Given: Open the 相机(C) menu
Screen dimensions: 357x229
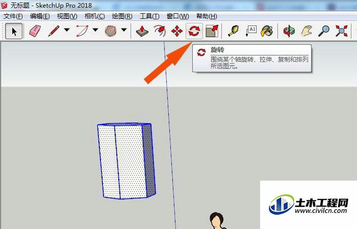Looking at the screenshot, I should tap(94, 16).
